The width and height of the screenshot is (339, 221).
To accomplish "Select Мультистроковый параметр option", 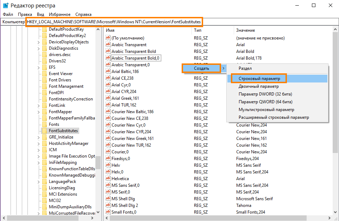I will [x=277, y=110].
